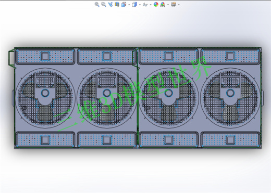Open the View Settings monitor icon
The height and width of the screenshot is (193, 271).
point(174,5)
